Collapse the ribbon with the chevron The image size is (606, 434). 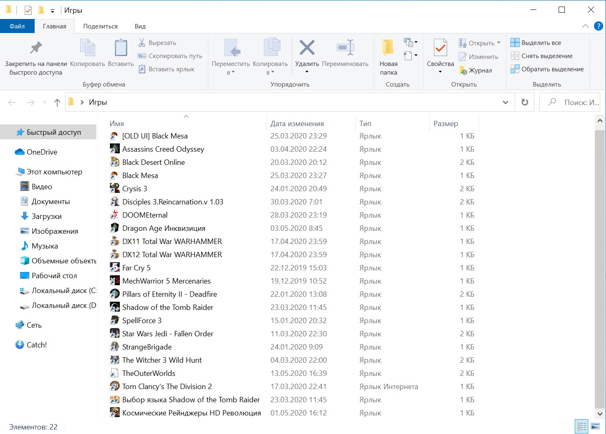[x=585, y=26]
